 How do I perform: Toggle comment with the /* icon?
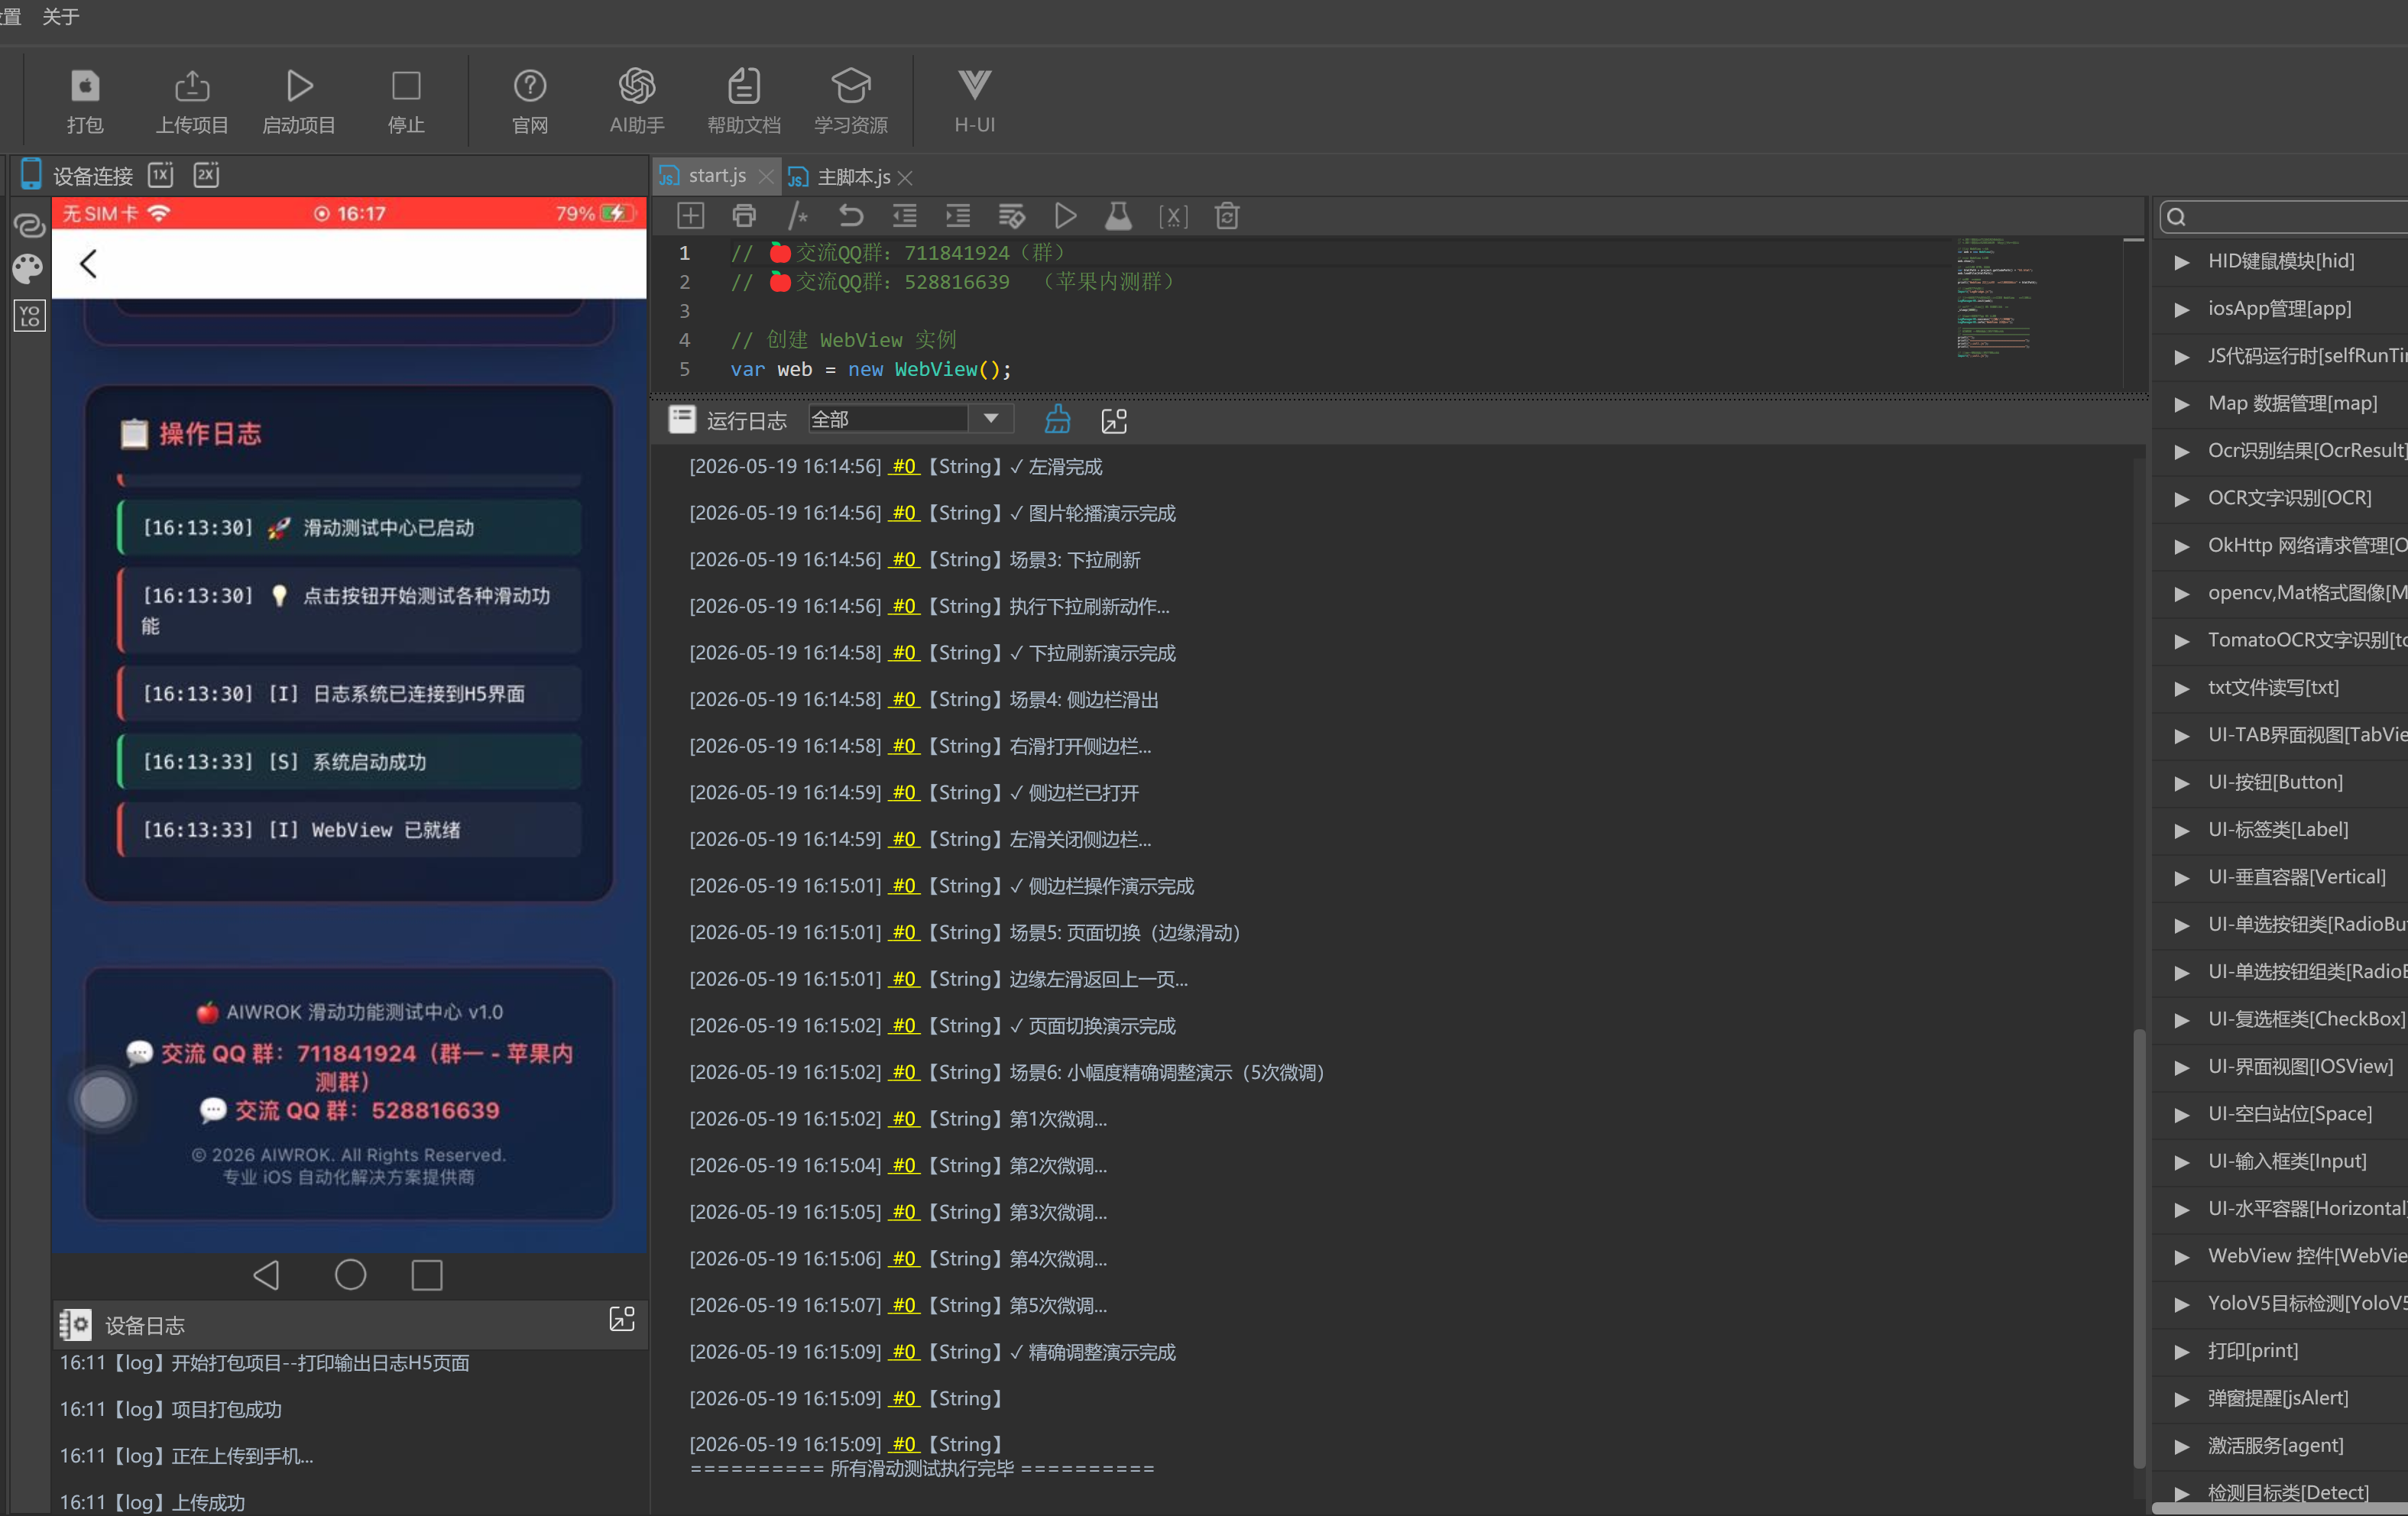pos(798,216)
